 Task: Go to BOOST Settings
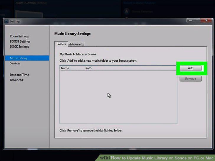pyautogui.click(x=20, y=42)
